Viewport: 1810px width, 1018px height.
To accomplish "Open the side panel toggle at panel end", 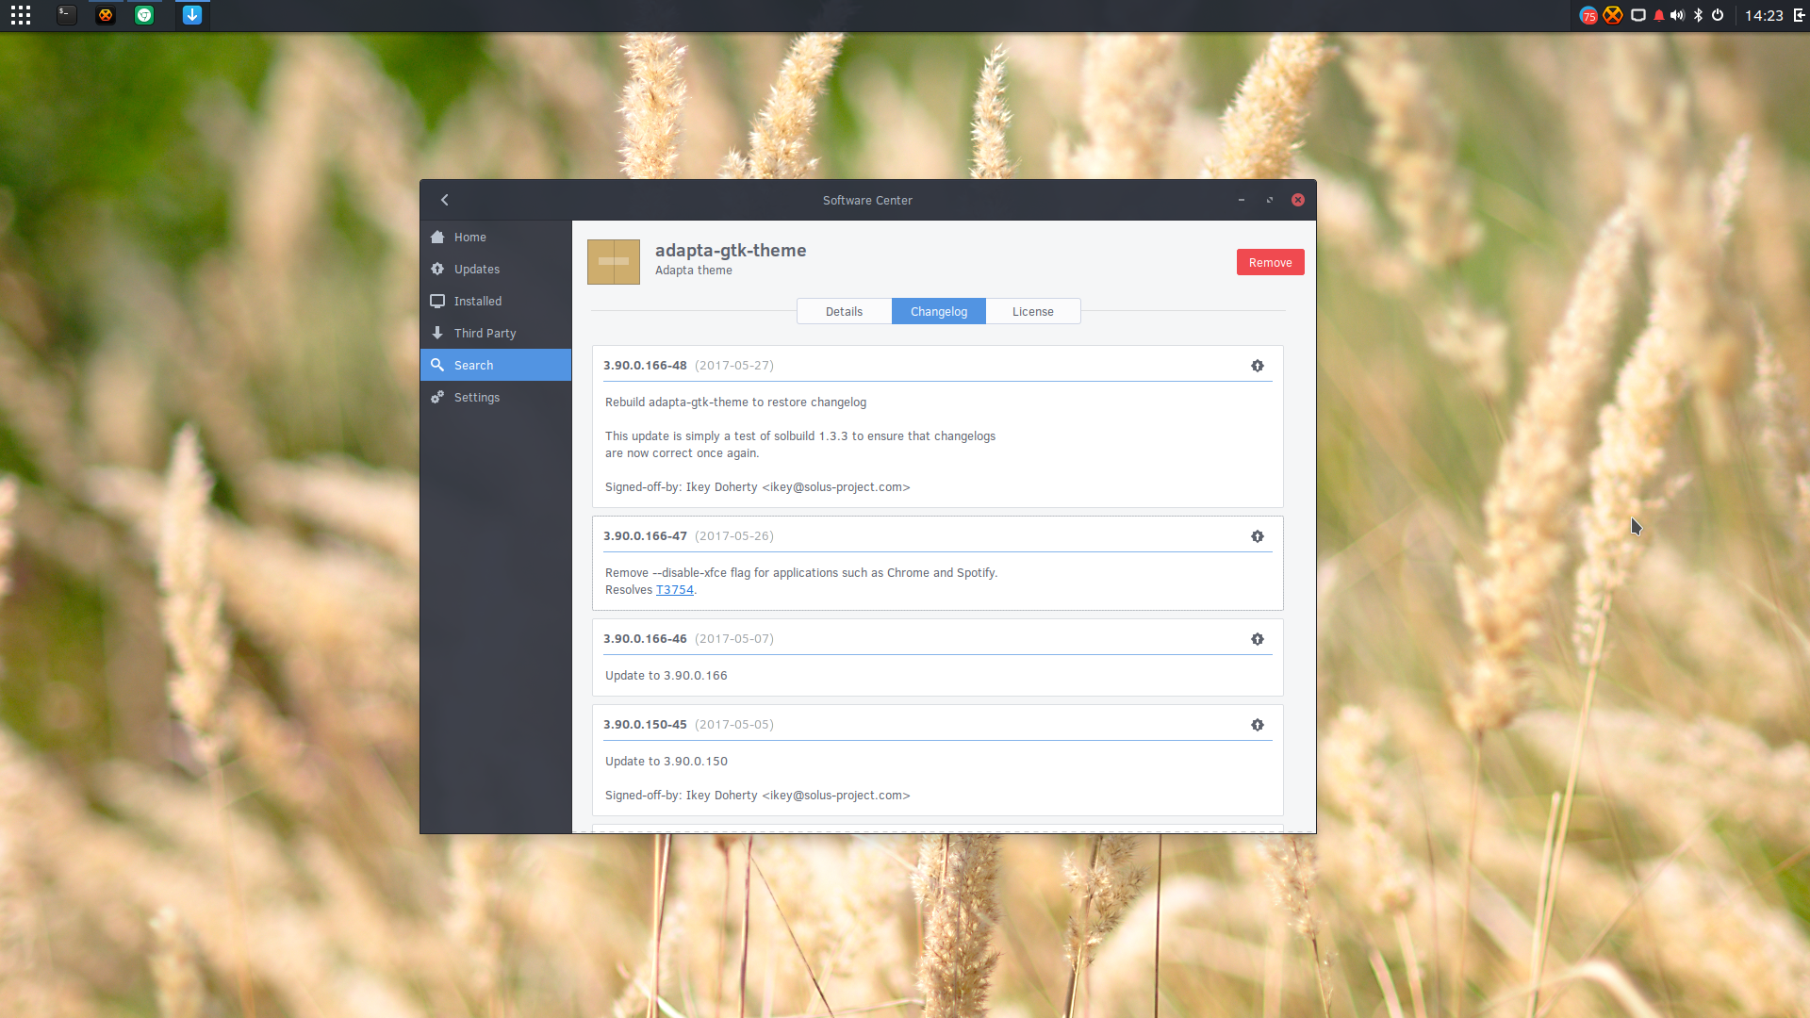I will 1799,15.
